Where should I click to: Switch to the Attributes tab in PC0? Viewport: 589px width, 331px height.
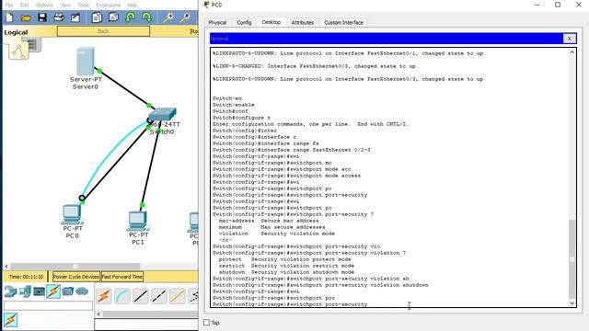tap(303, 22)
